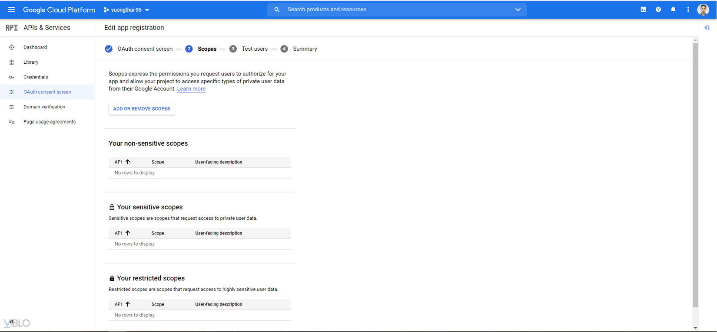Screen dimensions: 717x332
Task: Click the step 4 number badge
Action: point(284,49)
